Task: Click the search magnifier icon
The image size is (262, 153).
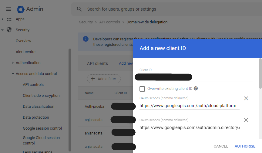Action: [x=79, y=9]
